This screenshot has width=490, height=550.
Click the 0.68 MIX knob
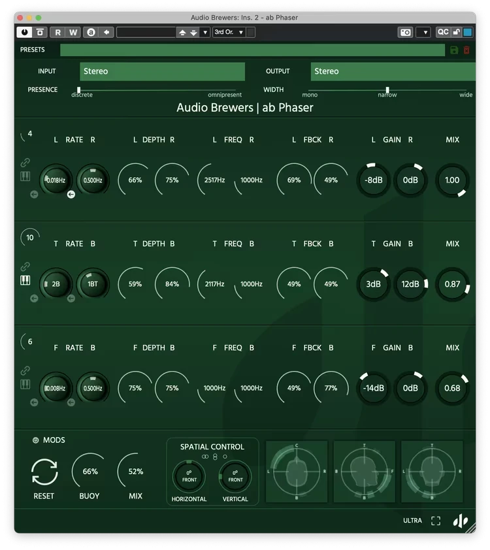(x=452, y=388)
